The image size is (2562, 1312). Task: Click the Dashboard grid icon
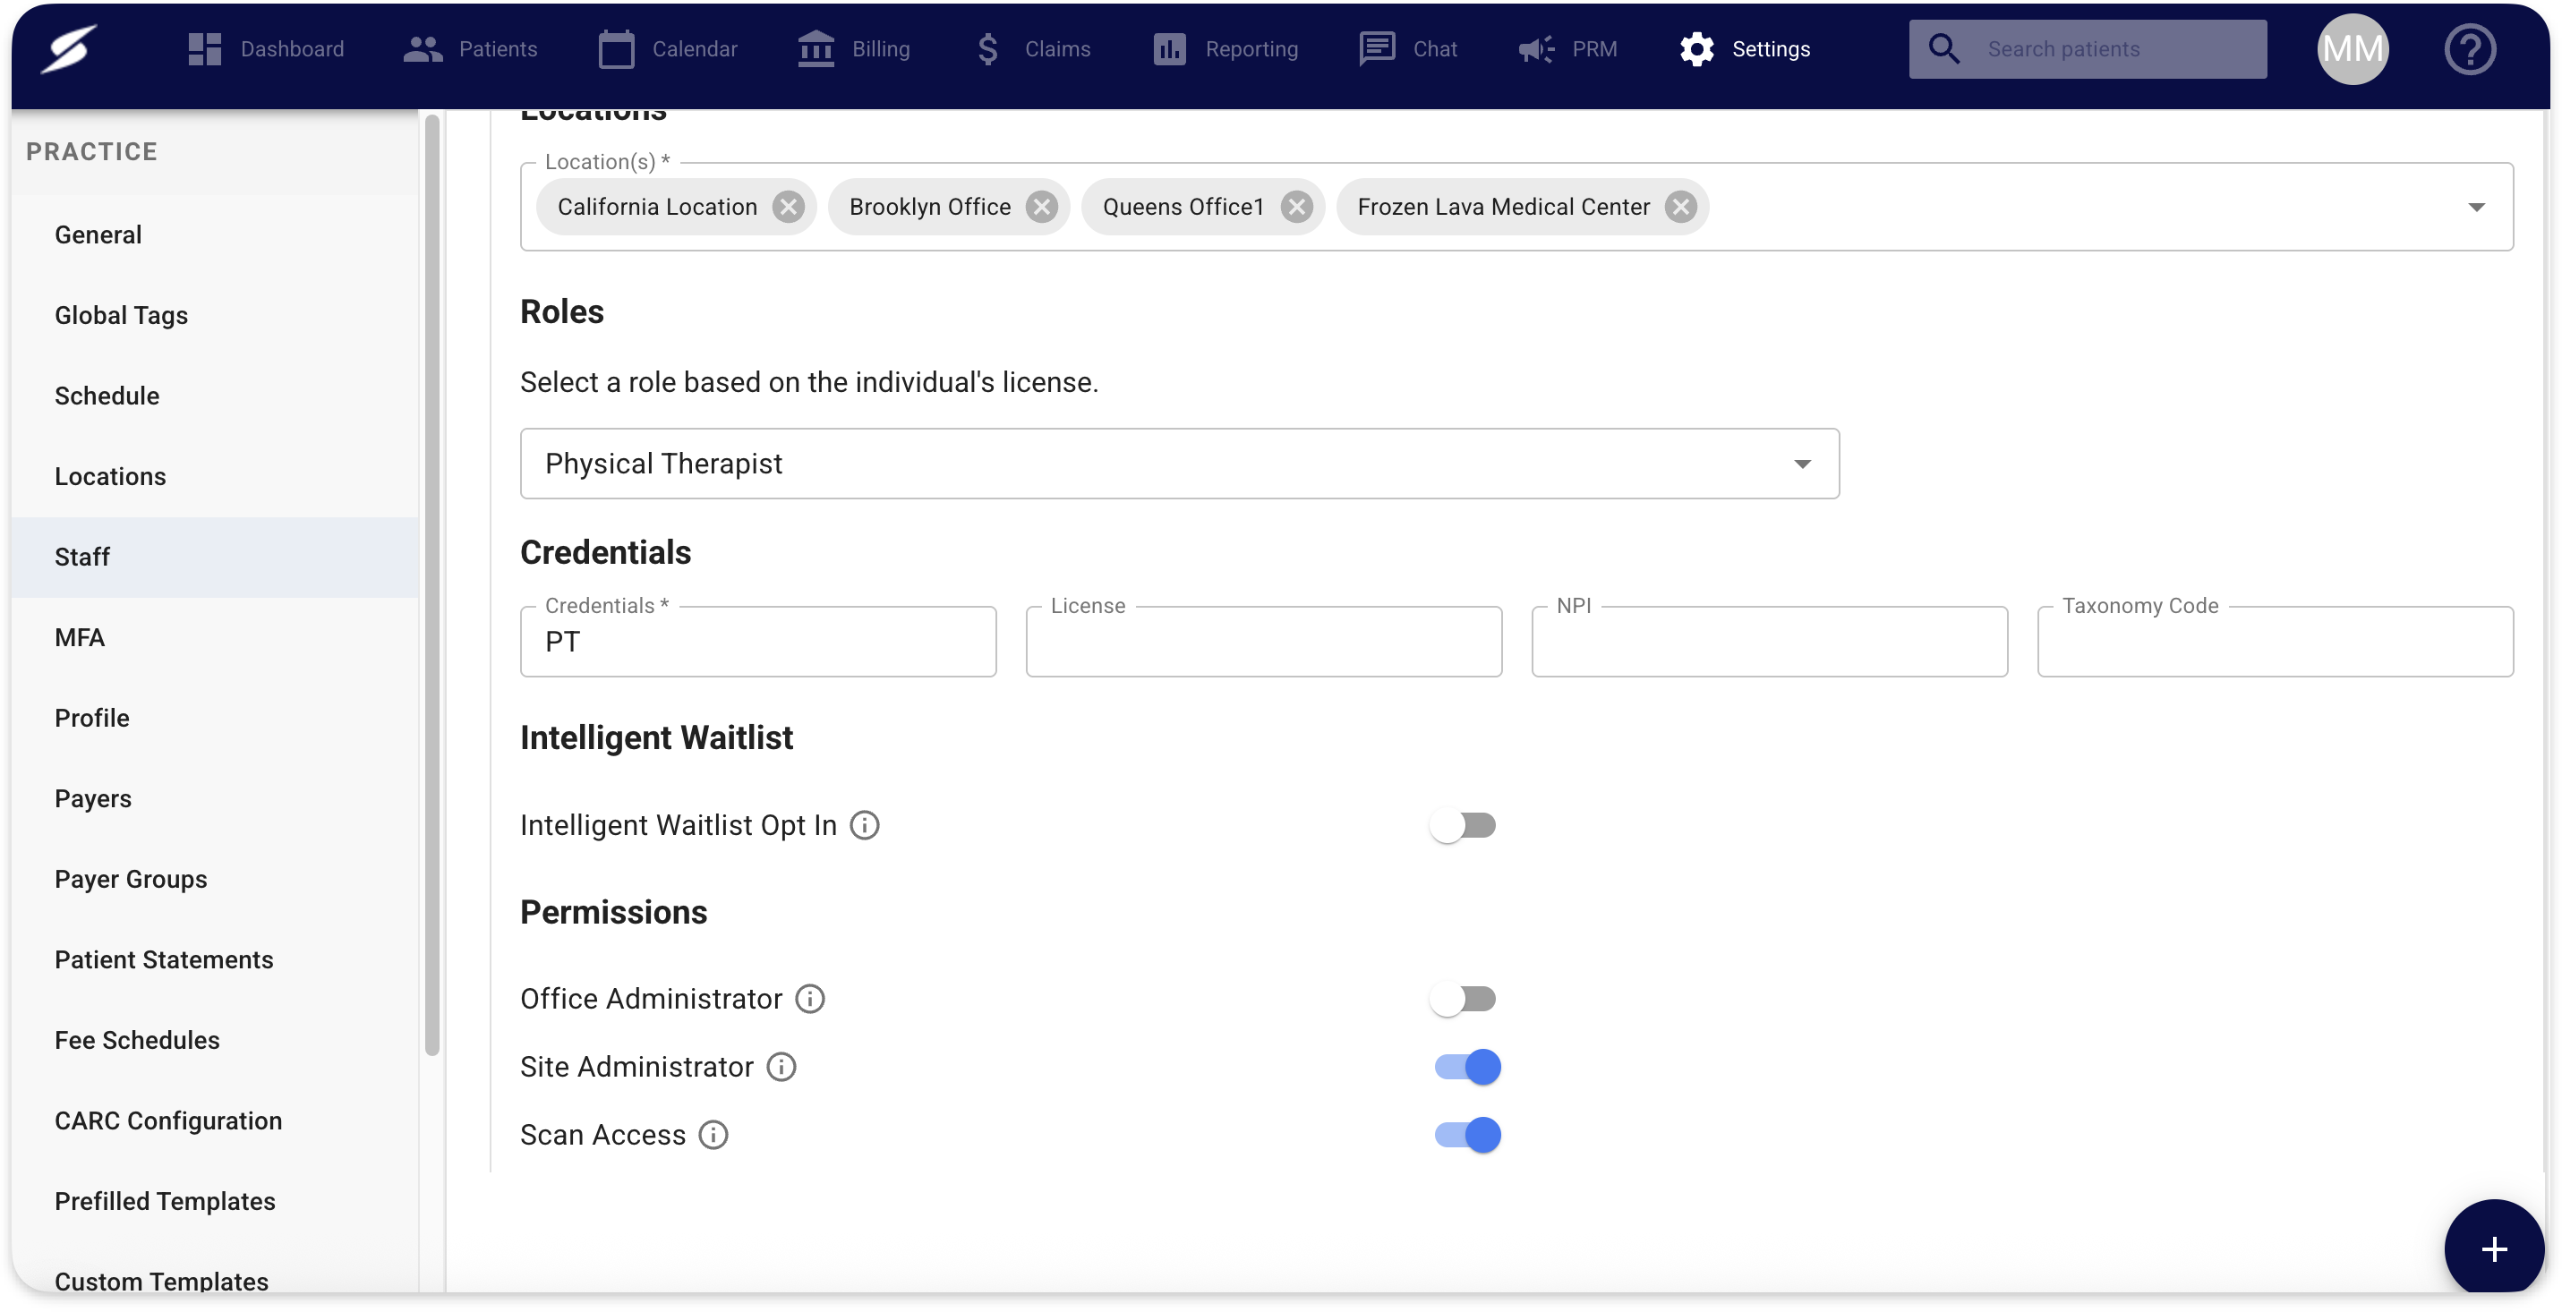pos(204,48)
